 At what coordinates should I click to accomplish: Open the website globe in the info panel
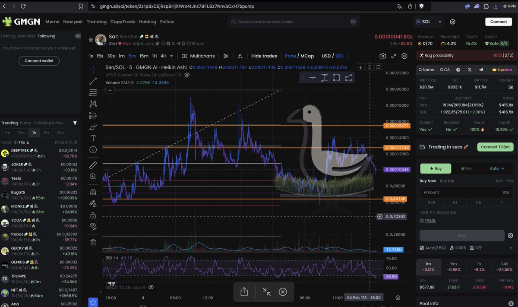458,70
